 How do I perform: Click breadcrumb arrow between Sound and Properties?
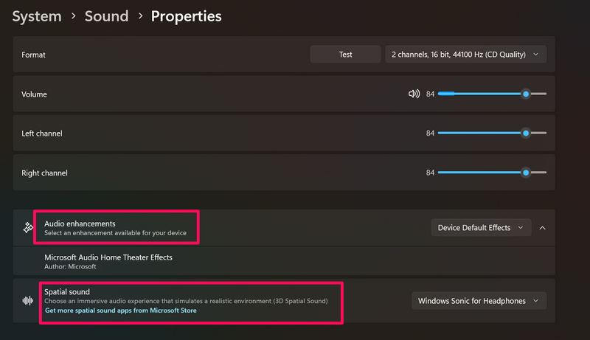point(140,15)
